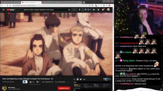Start voice search with microphone icon
Screen dimensions: 163x91
click(x=79, y=10)
